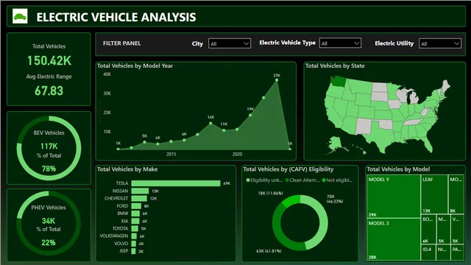Click the PHEV Vehicles 22% ring gauge
This screenshot has width=471, height=265.
point(49,223)
